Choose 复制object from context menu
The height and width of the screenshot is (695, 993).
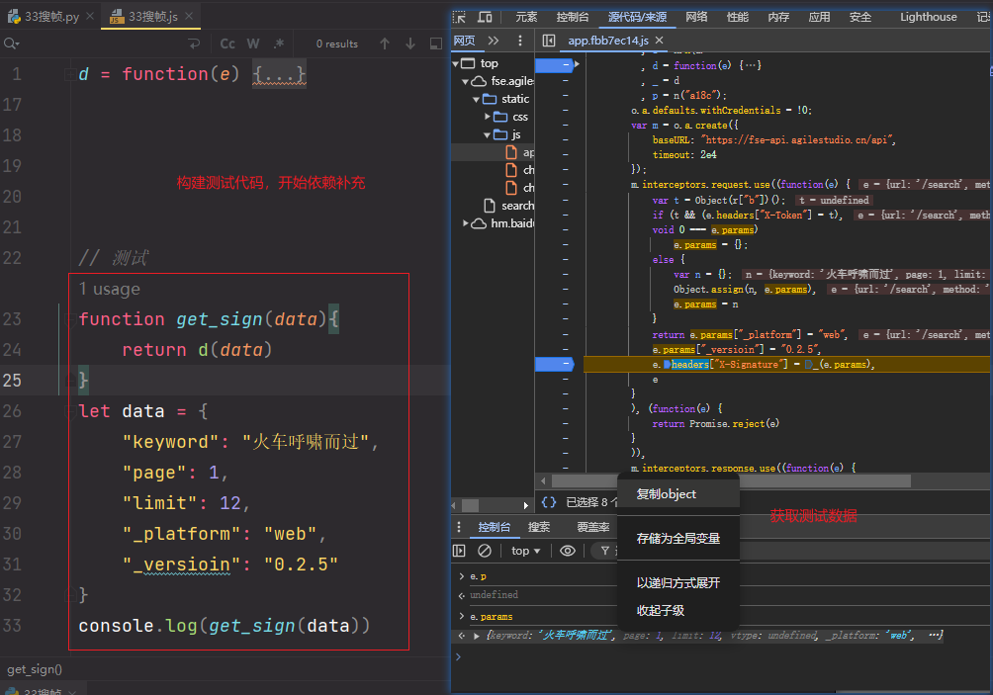(x=678, y=493)
